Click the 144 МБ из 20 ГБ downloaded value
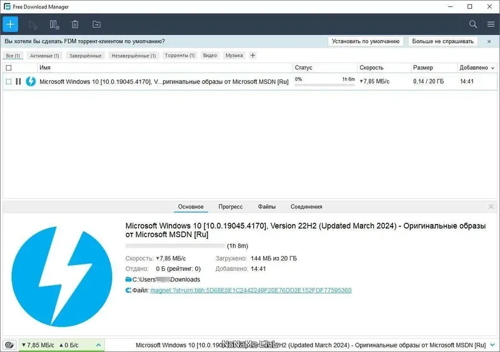Image resolution: width=500 pixels, height=352 pixels. [274, 258]
